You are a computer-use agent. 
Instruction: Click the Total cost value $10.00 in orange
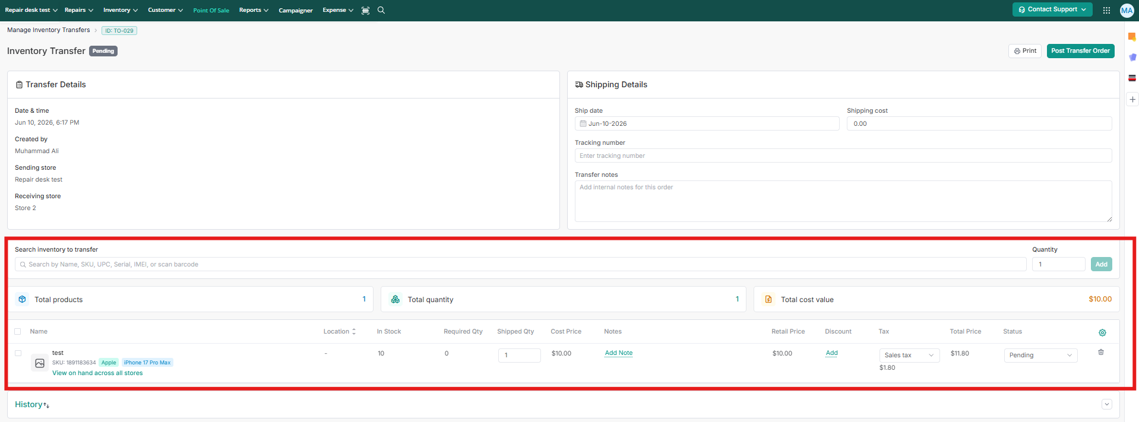point(1100,299)
